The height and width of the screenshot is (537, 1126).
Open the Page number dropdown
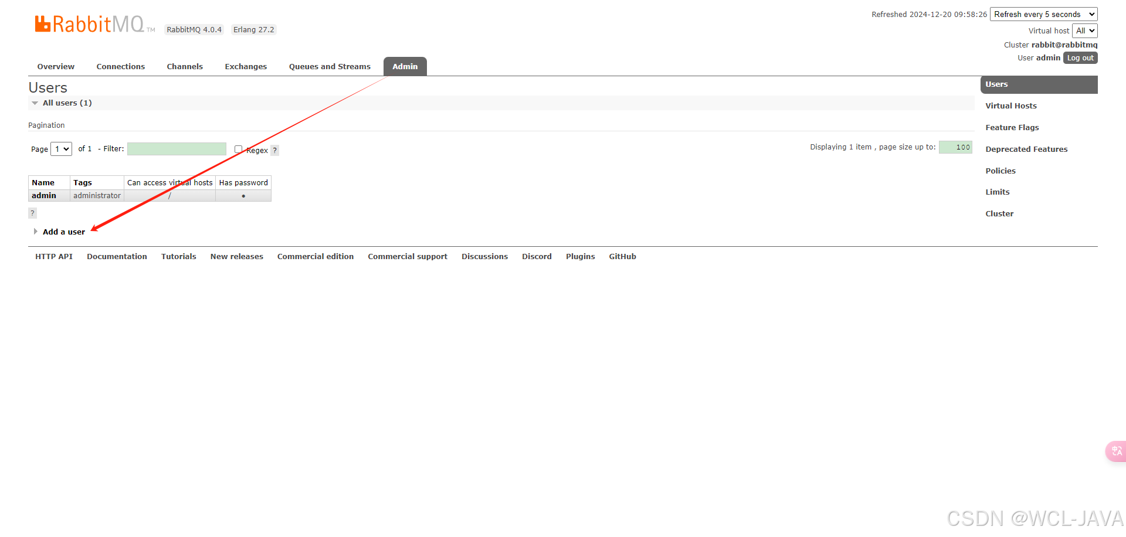[61, 149]
